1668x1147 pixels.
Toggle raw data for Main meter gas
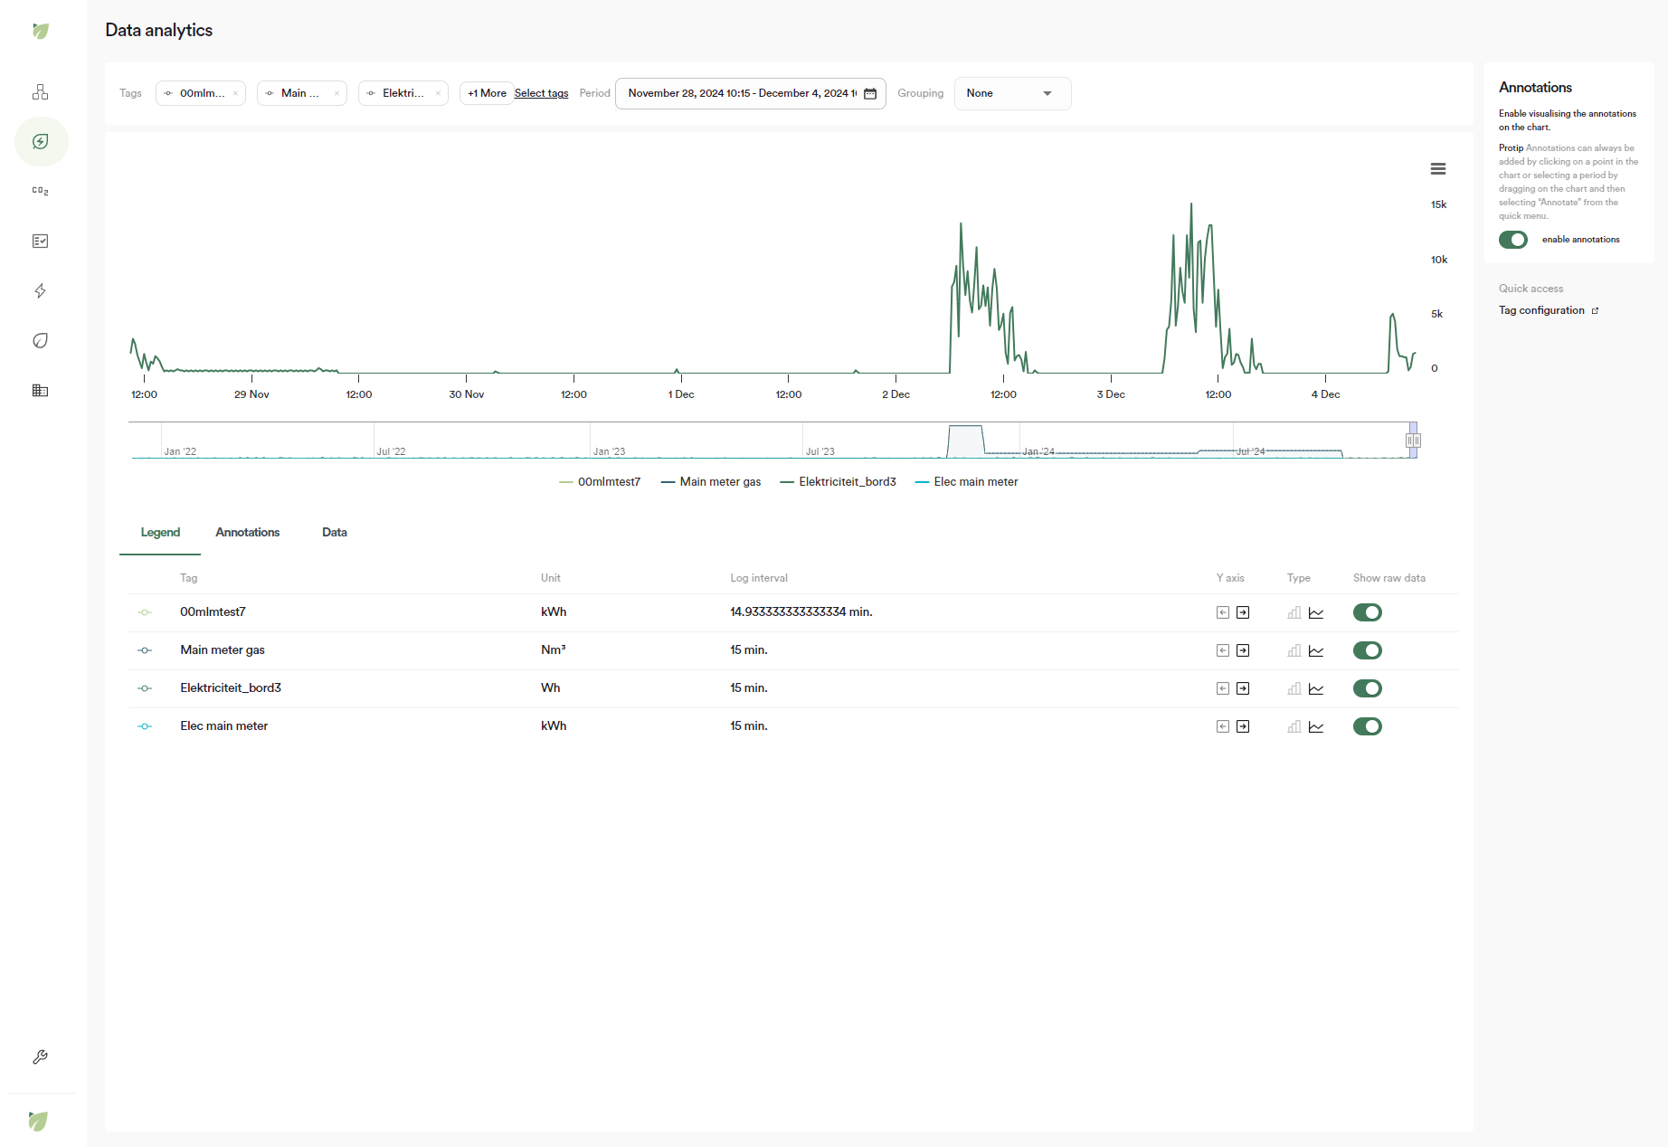click(x=1368, y=651)
